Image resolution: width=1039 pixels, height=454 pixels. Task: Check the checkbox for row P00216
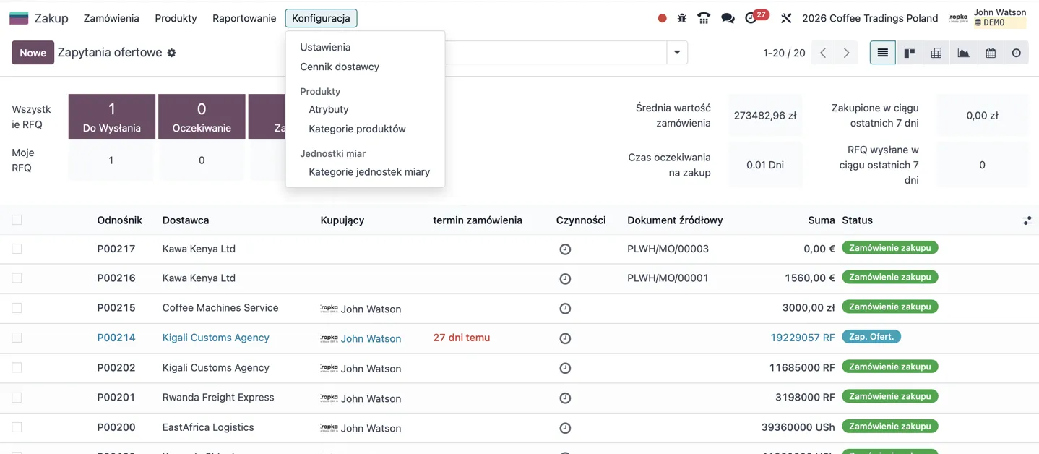click(x=17, y=278)
